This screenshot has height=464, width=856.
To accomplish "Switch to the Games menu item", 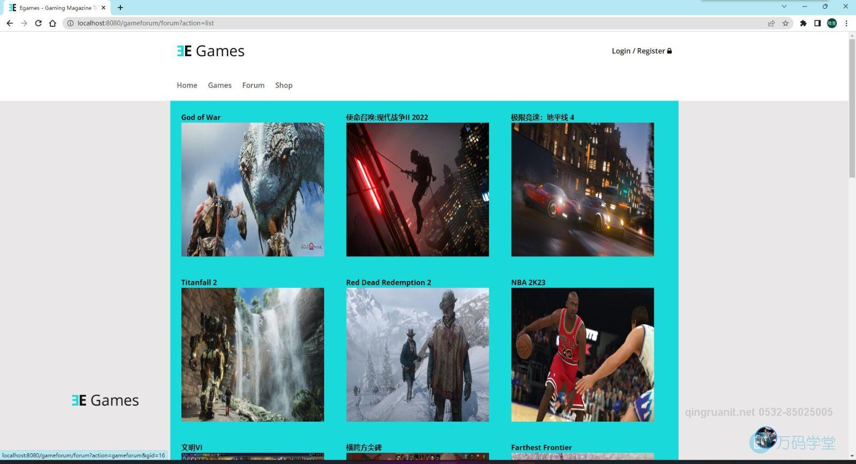I will tap(219, 85).
